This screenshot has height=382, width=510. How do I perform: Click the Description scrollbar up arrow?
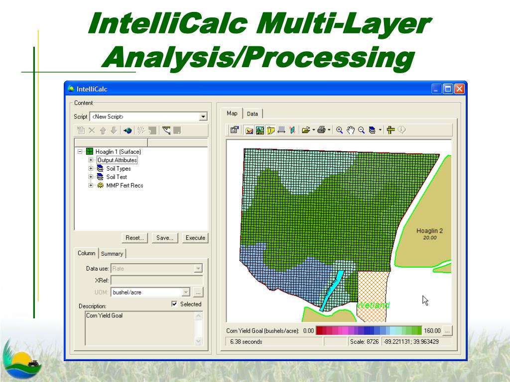click(198, 315)
